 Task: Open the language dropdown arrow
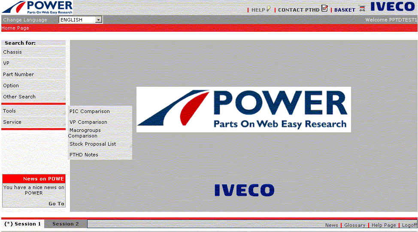(98, 20)
